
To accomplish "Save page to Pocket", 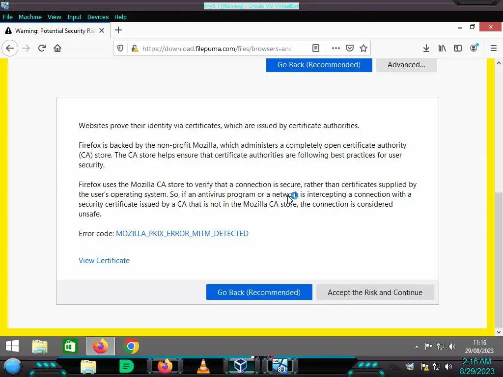I will [350, 49].
